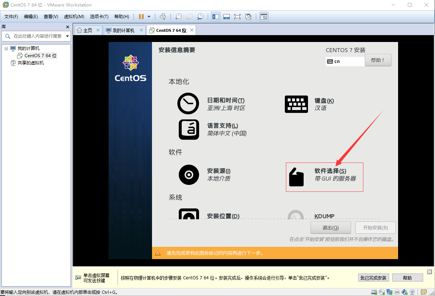Click the 键盘(K) label
This screenshot has width=435, height=296.
point(324,101)
